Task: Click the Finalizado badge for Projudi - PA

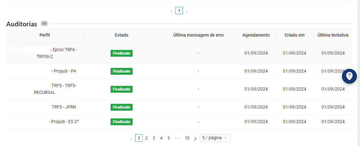Action: pos(121,71)
